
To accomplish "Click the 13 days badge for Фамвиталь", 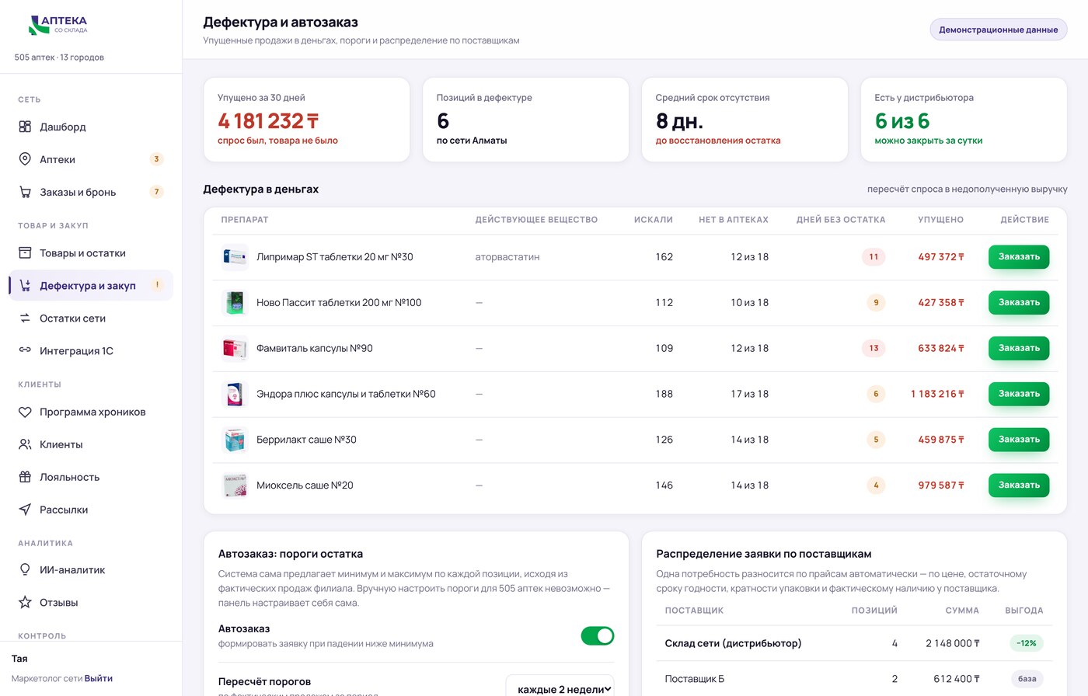I will point(874,349).
